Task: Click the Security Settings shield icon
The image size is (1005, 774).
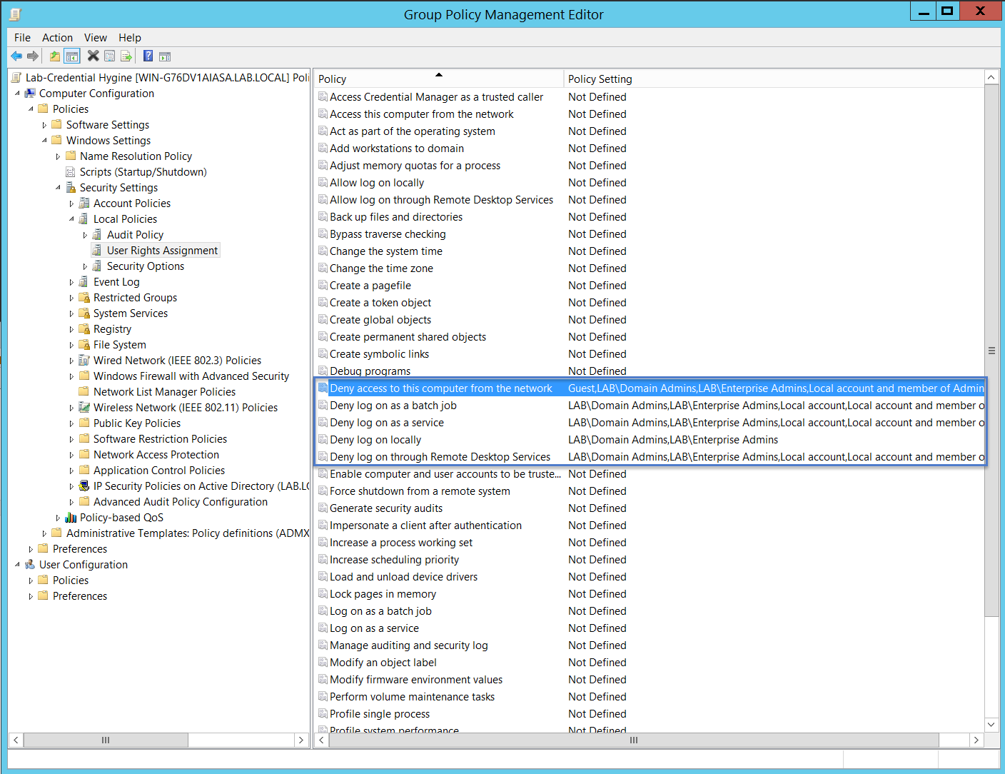Action: (71, 188)
